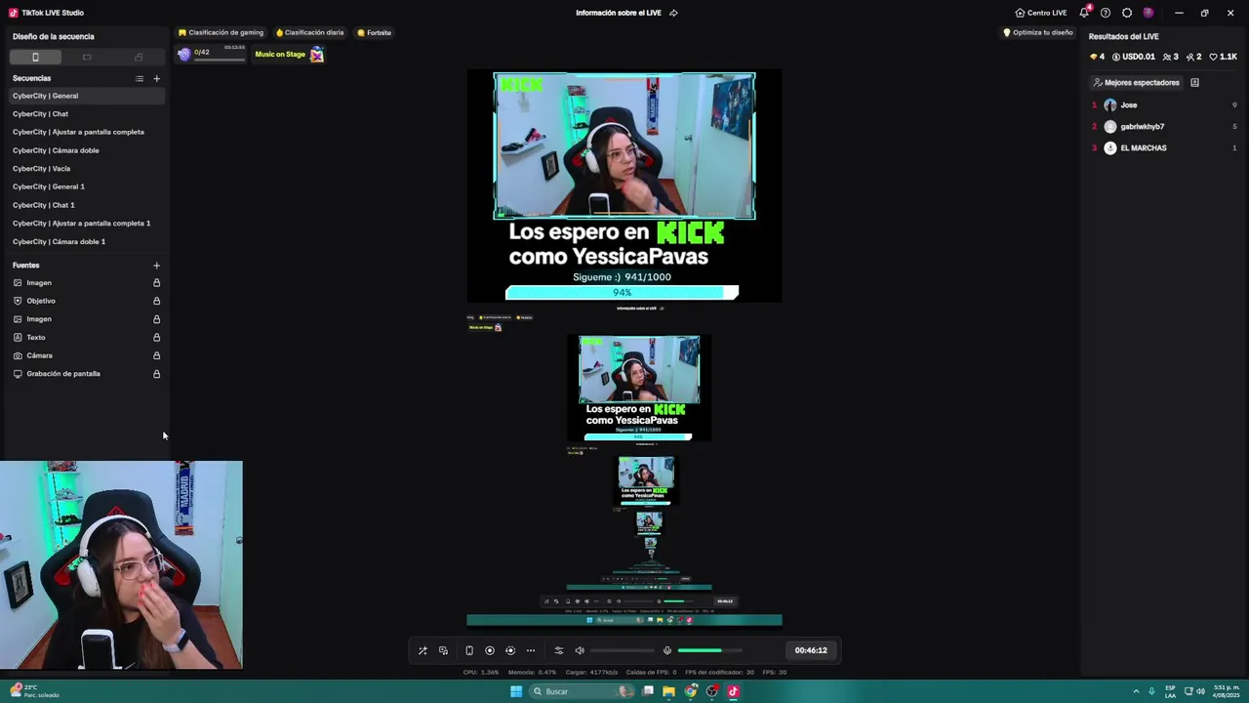The image size is (1249, 703).
Task: Select the CyberCity | Cámara doble 1 sequence
Action: 86,242
